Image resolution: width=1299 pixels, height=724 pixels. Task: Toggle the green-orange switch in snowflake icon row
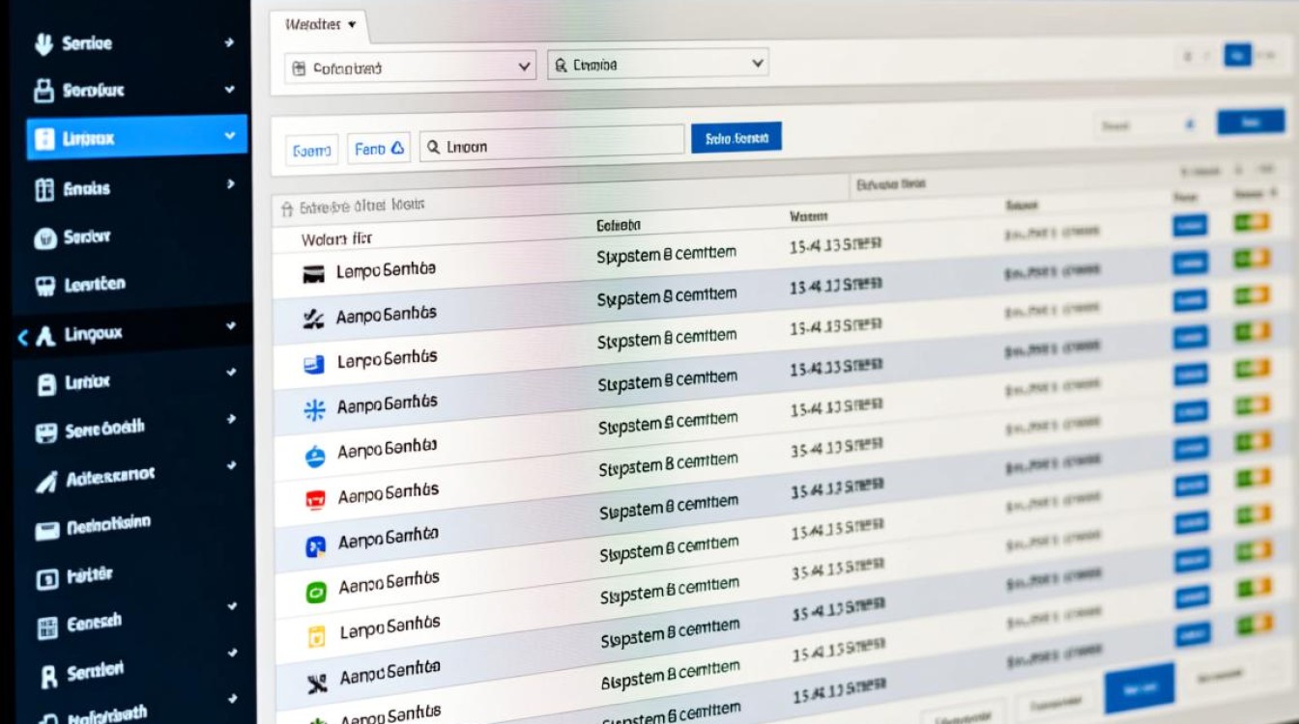[x=1253, y=406]
